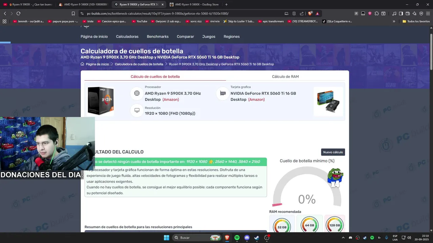The width and height of the screenshot is (433, 243).
Task: Open the media control music note icon
Action: point(394,13)
